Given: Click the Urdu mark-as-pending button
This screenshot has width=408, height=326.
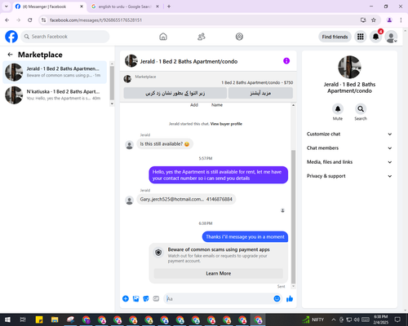Looking at the screenshot, I should (x=175, y=93).
